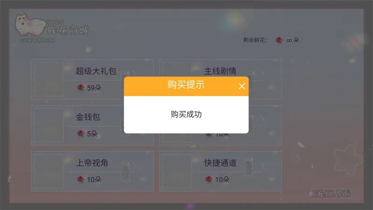This screenshot has height=210, width=373.
Task: Click the rose icon for 上帝视角 price
Action: (x=81, y=180)
